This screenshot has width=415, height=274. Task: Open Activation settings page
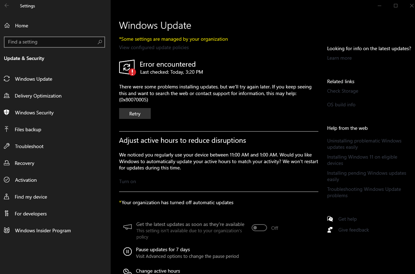26,180
